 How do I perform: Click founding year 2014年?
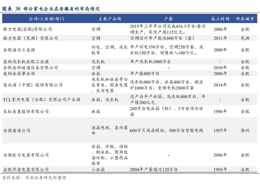point(220,85)
